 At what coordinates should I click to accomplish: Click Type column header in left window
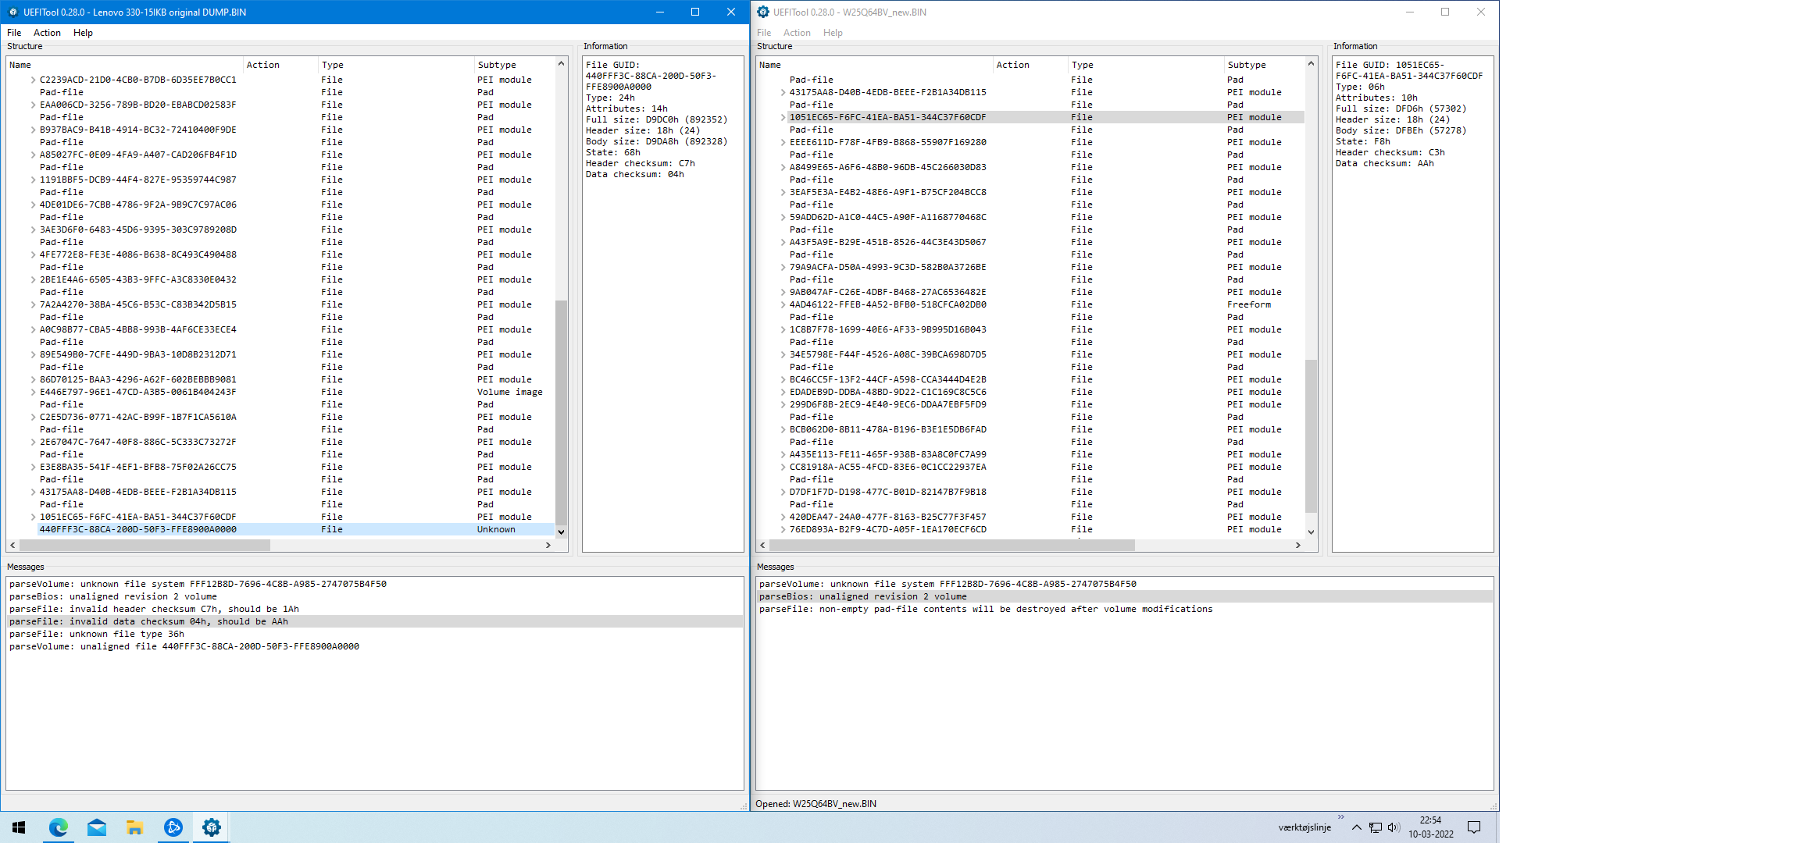397,65
